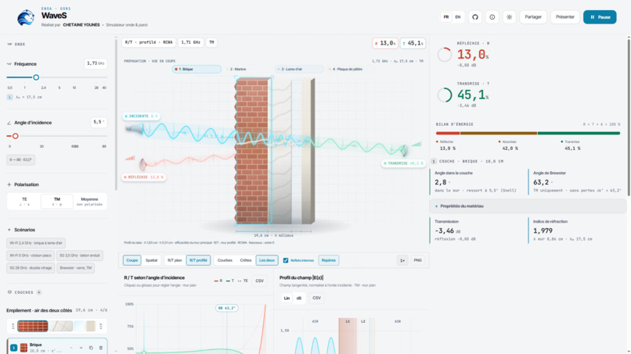Export R/T angle chart as CSV
Image resolution: width=631 pixels, height=354 pixels.
(260, 281)
